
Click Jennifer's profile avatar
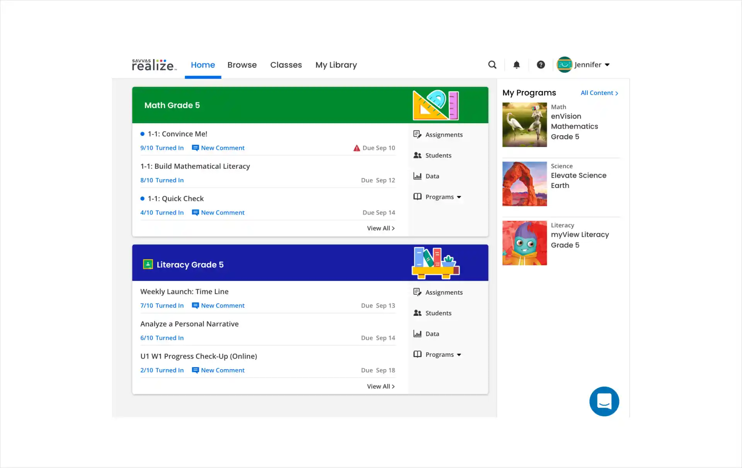click(x=564, y=64)
